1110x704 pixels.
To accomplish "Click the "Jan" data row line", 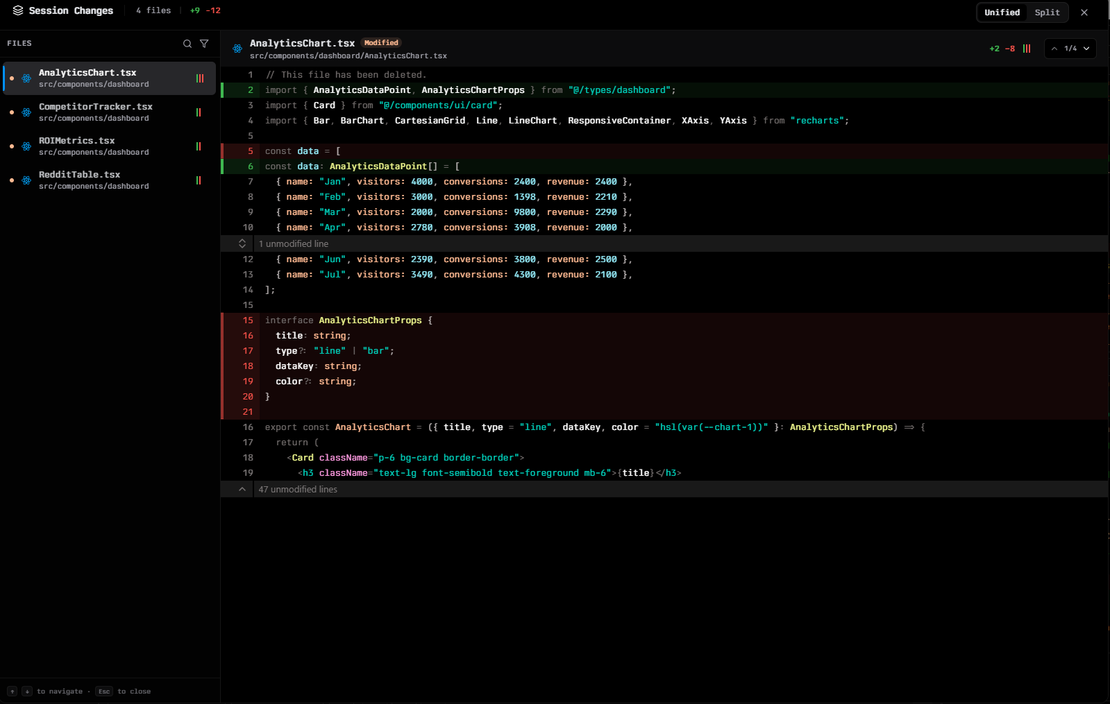I will [x=664, y=182].
